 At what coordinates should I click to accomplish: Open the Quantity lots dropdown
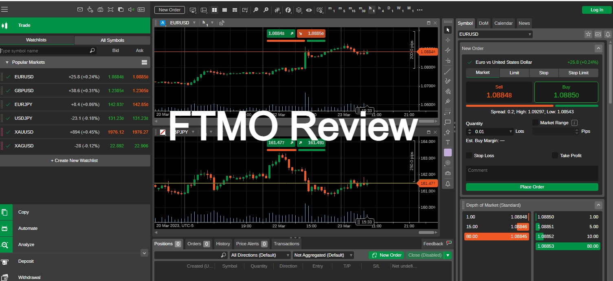coord(511,132)
